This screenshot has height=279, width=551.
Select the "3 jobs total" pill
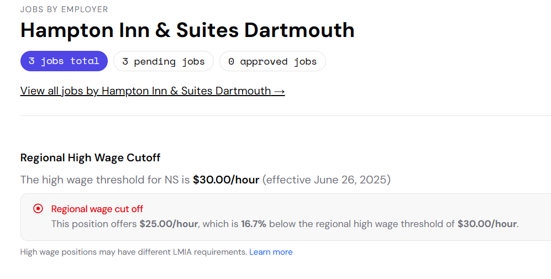[x=64, y=61]
